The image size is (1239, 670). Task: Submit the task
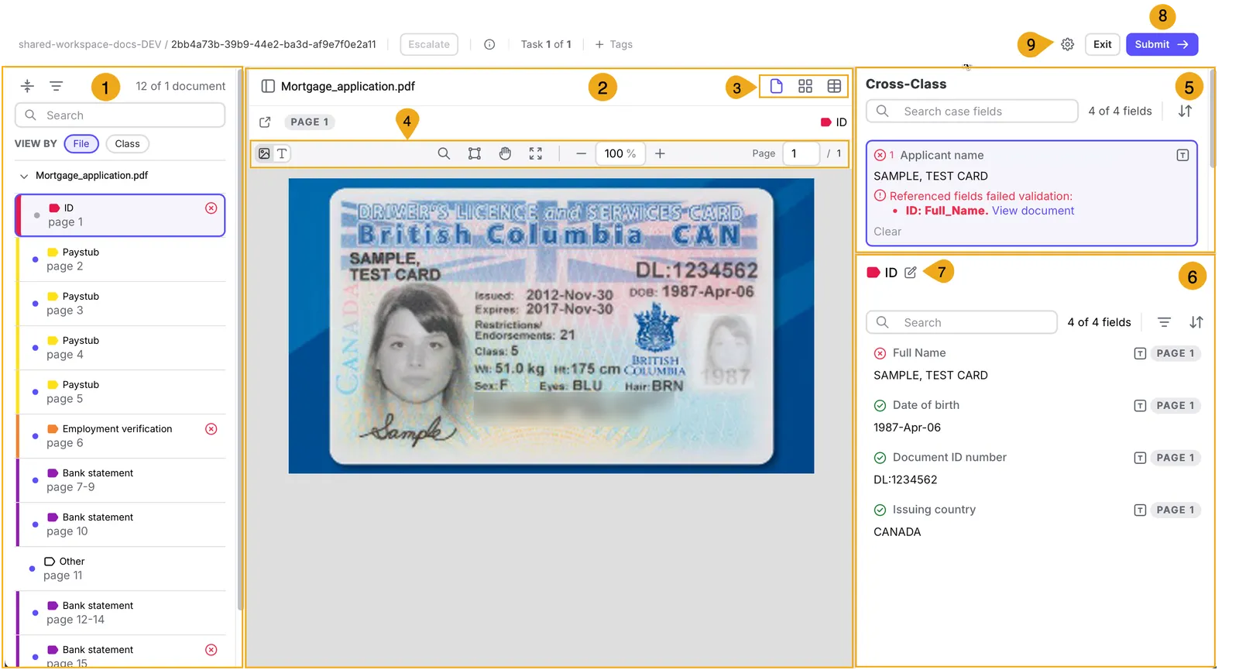coord(1162,44)
